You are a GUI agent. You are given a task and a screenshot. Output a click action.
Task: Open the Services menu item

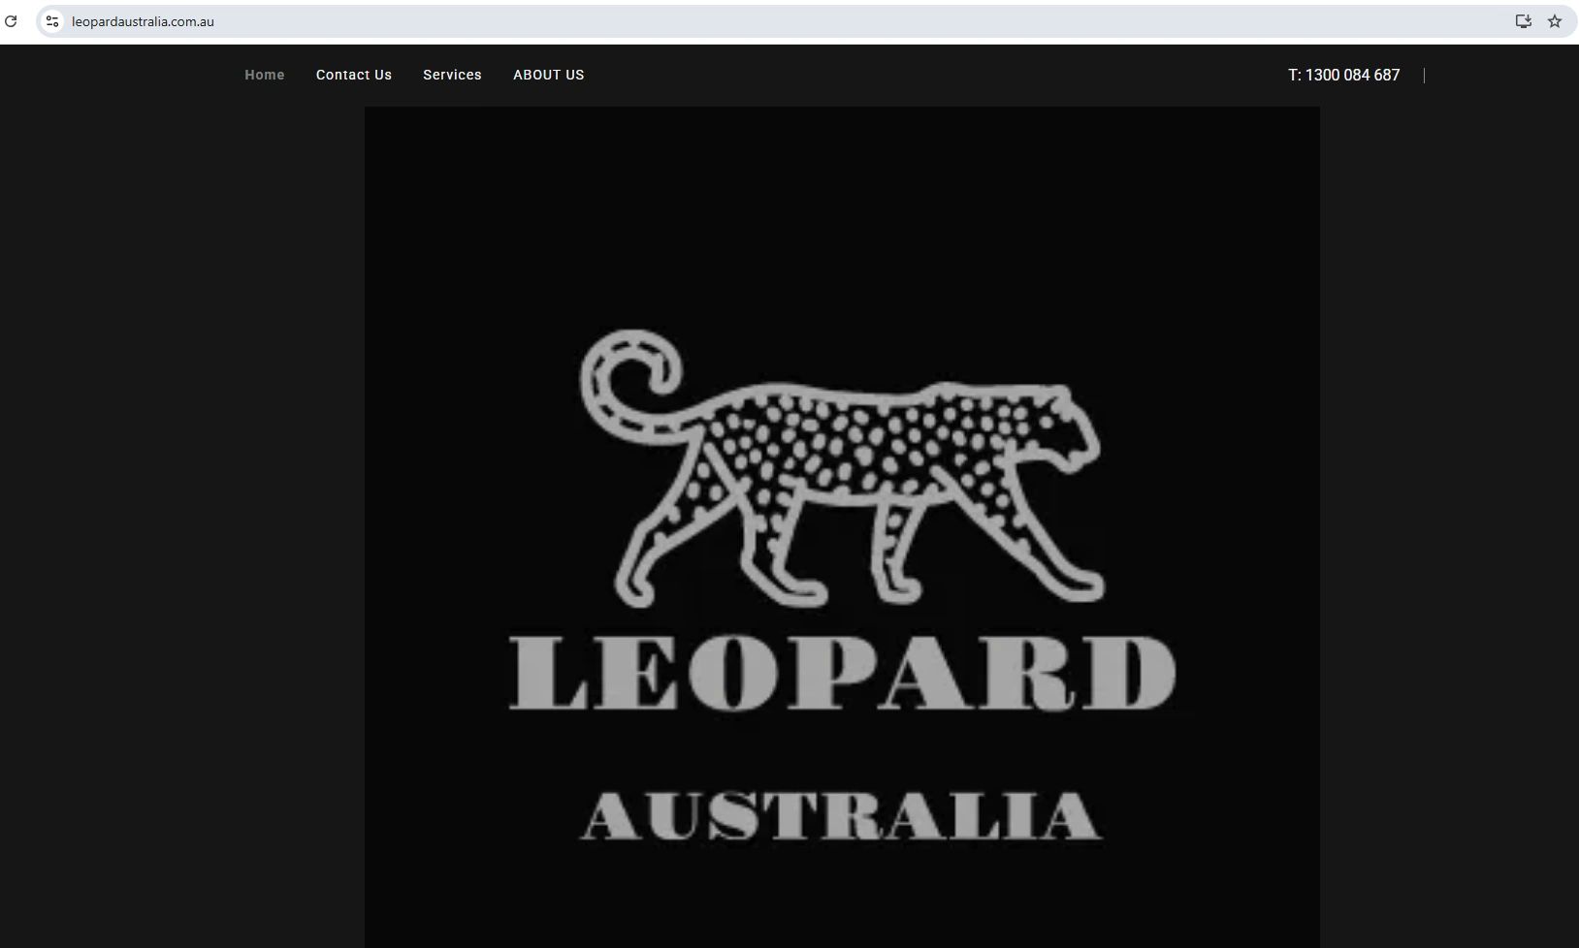click(452, 75)
